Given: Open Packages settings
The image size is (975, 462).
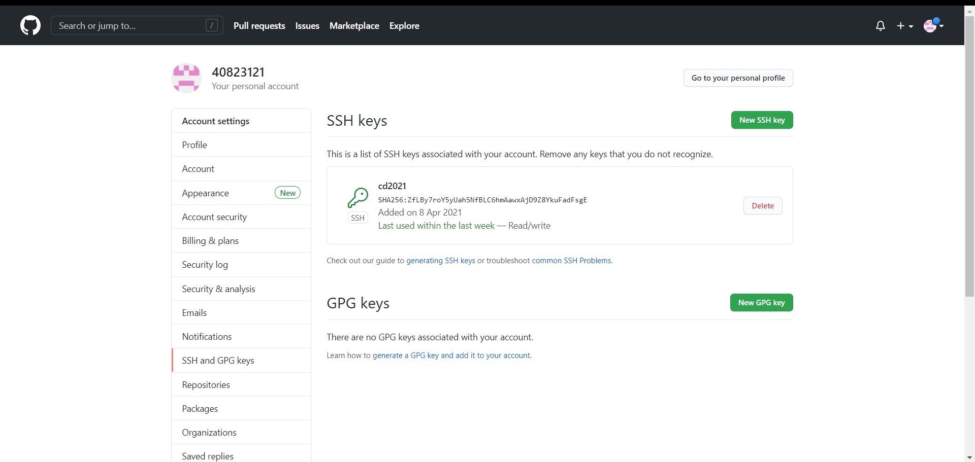Looking at the screenshot, I should point(241,409).
